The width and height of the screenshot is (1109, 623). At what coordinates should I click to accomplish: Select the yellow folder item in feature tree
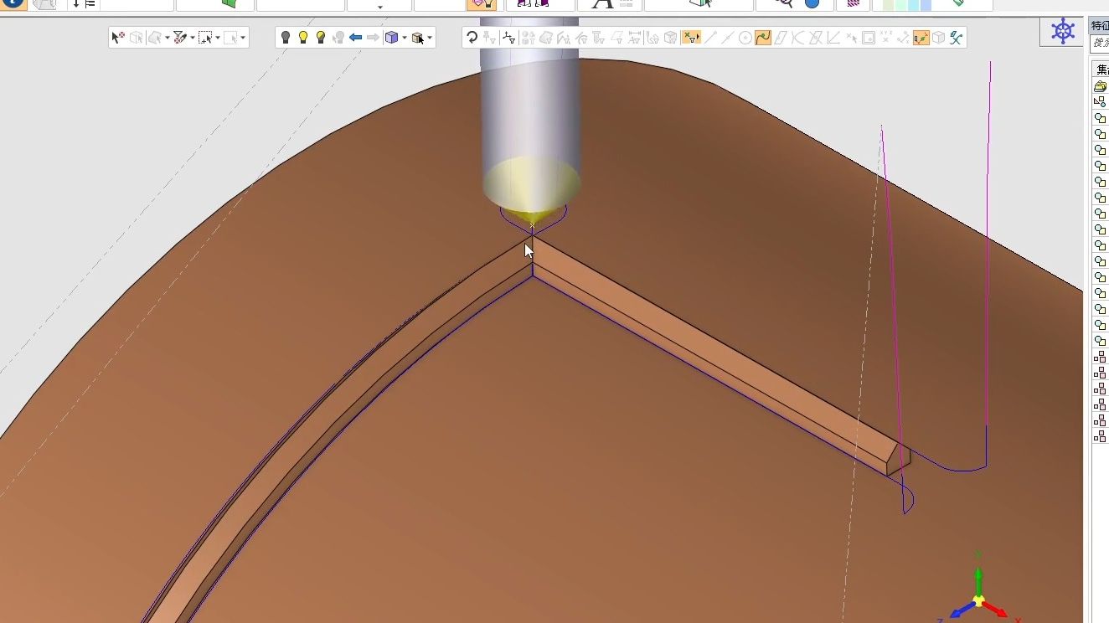pos(1100,86)
